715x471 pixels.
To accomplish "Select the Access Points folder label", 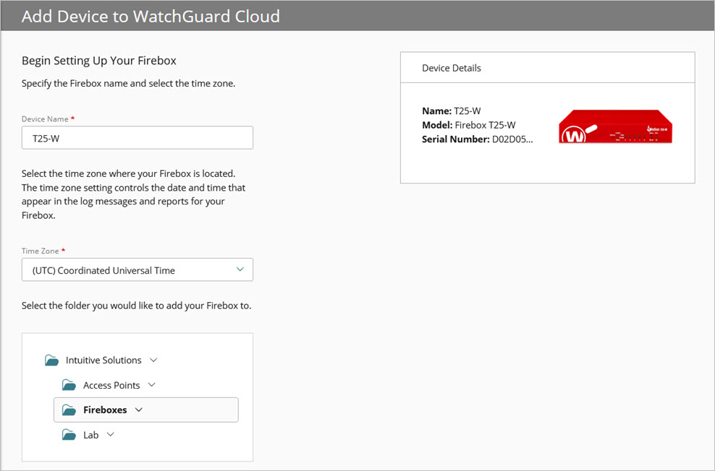I will (x=111, y=386).
